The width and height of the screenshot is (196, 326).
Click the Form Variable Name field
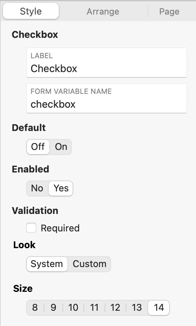(x=107, y=98)
